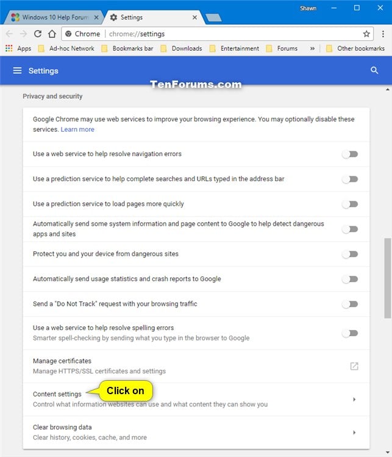Image resolution: width=392 pixels, height=457 pixels.
Task: Click the browser forward arrow
Action: click(x=24, y=34)
